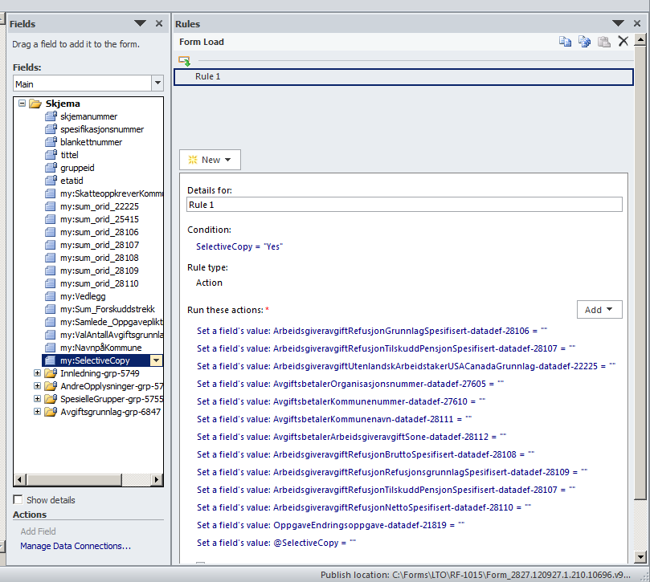Toggle the Show details checkbox

pyautogui.click(x=18, y=499)
